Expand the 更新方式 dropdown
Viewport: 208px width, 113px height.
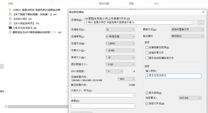point(187,30)
